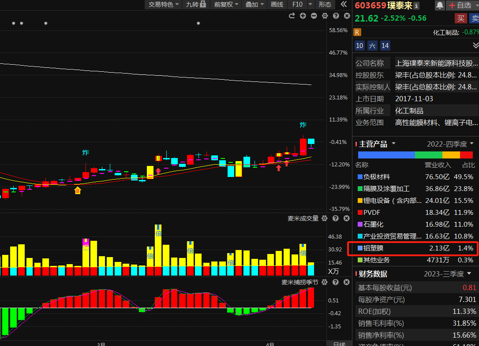Open the 交易特色 dropdown
The height and width of the screenshot is (346, 479).
(x=163, y=4)
